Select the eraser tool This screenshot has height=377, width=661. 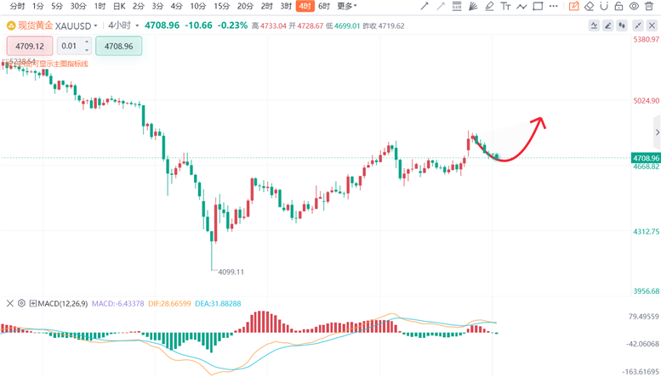tap(589, 6)
